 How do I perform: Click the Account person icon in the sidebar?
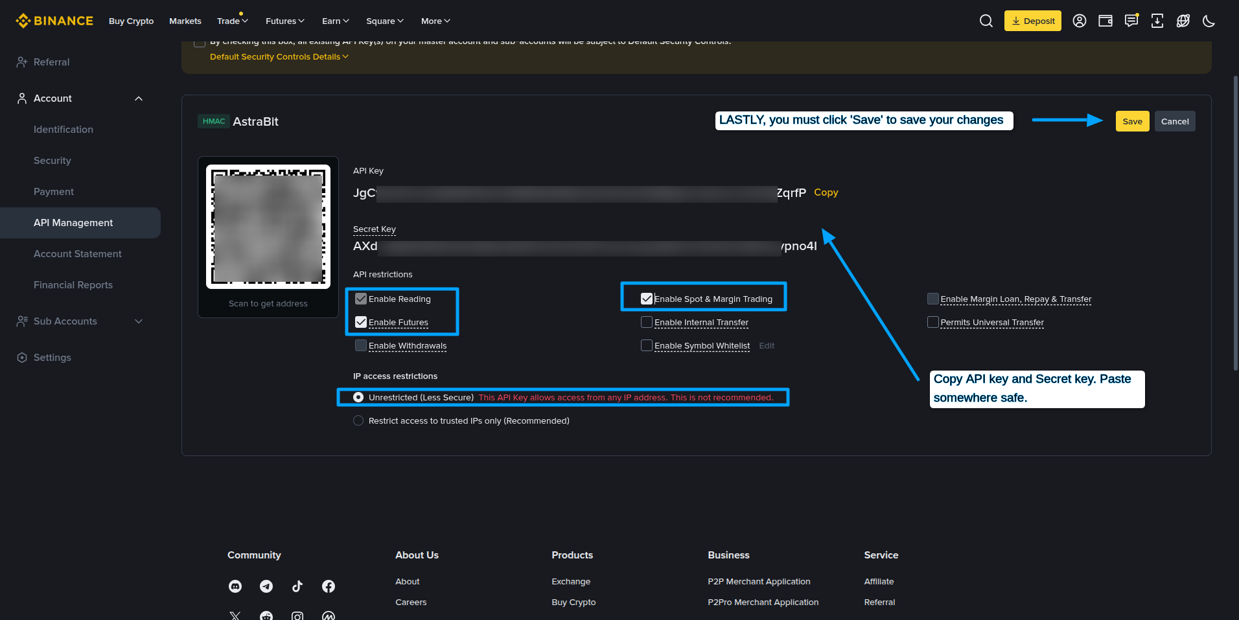(22, 98)
